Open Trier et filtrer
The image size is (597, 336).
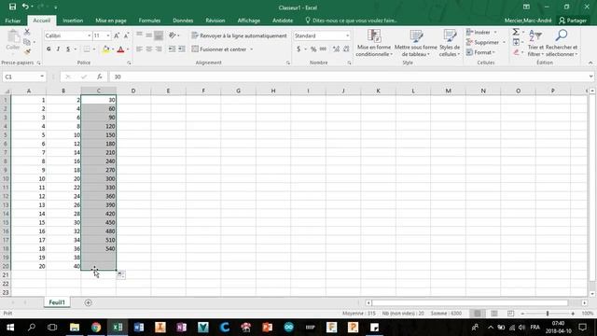pos(535,43)
